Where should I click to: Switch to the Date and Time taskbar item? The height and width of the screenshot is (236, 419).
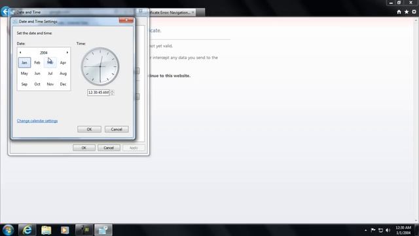(103, 230)
